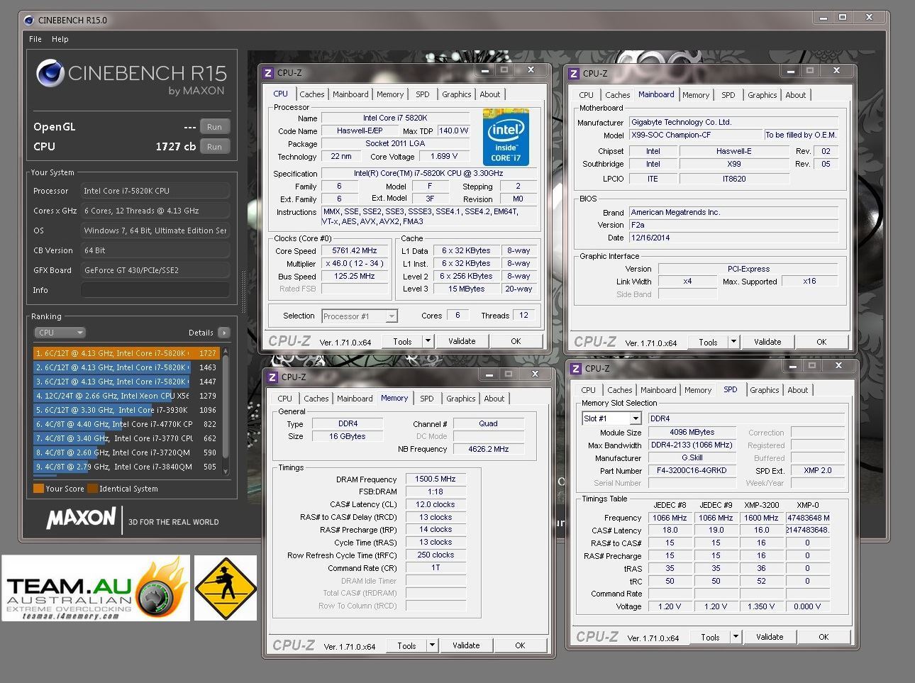The width and height of the screenshot is (915, 683).
Task: Open the CPU ranking type dropdown
Action: click(x=60, y=333)
